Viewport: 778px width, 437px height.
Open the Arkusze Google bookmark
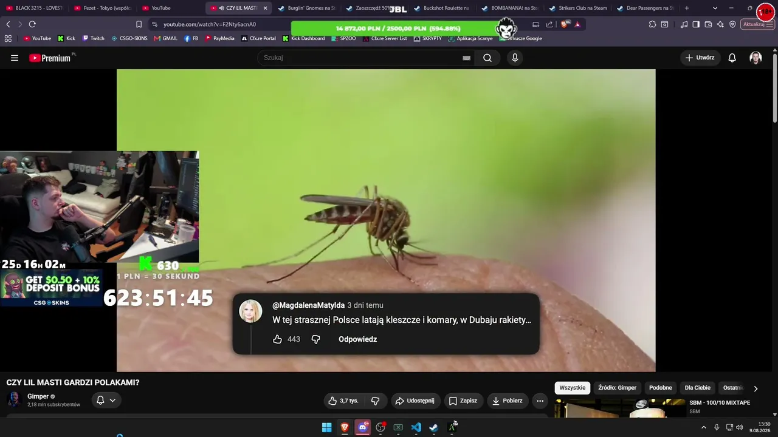click(520, 38)
